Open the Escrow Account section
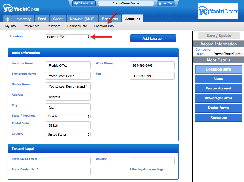 pyautogui.click(x=219, y=88)
